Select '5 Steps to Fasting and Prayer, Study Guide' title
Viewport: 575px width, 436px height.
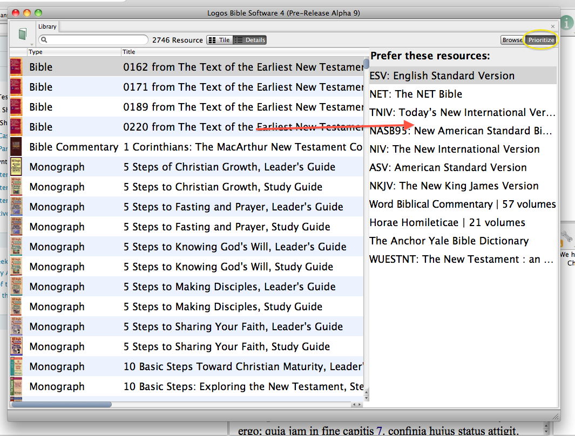pyautogui.click(x=227, y=227)
